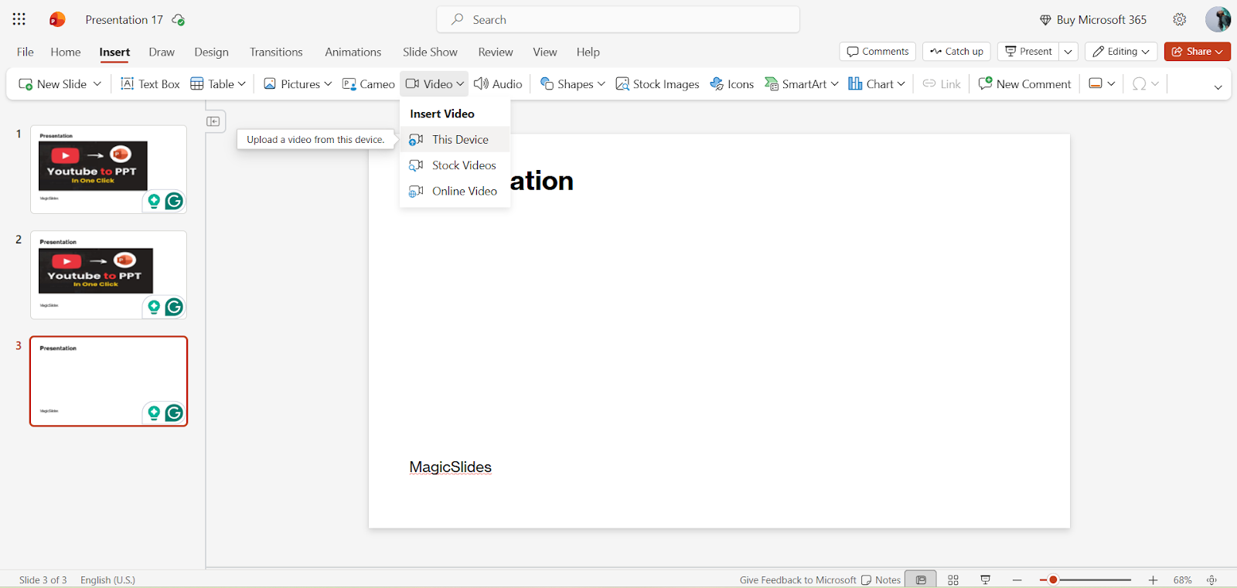Click Grammarly icon on slide 3 thumbnail

(x=174, y=413)
